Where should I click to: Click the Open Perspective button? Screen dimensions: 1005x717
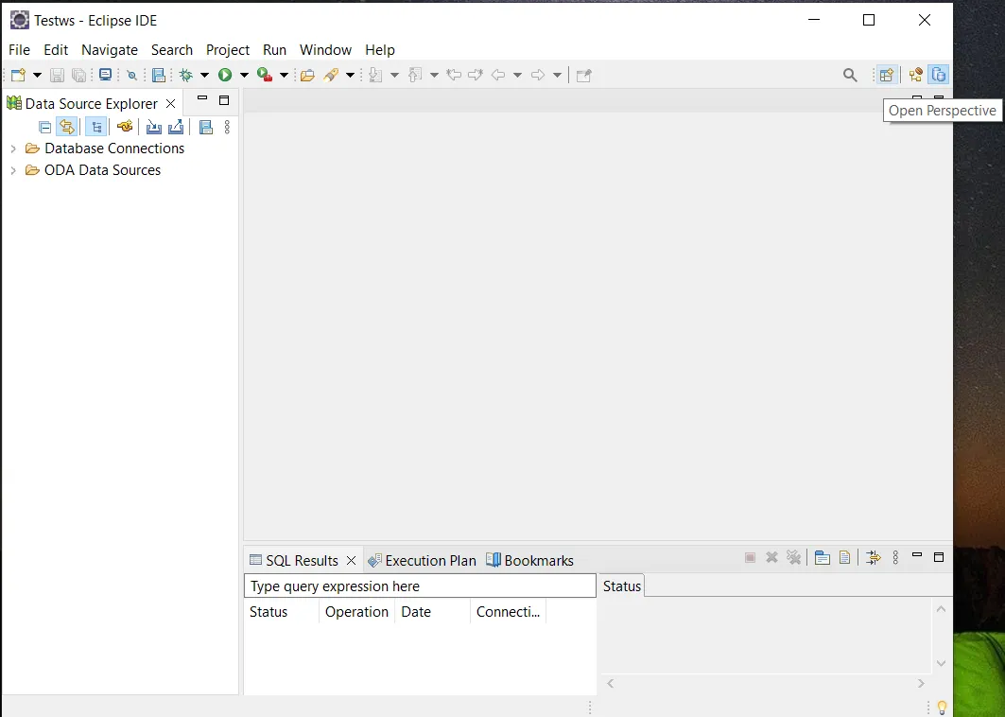[x=887, y=75]
